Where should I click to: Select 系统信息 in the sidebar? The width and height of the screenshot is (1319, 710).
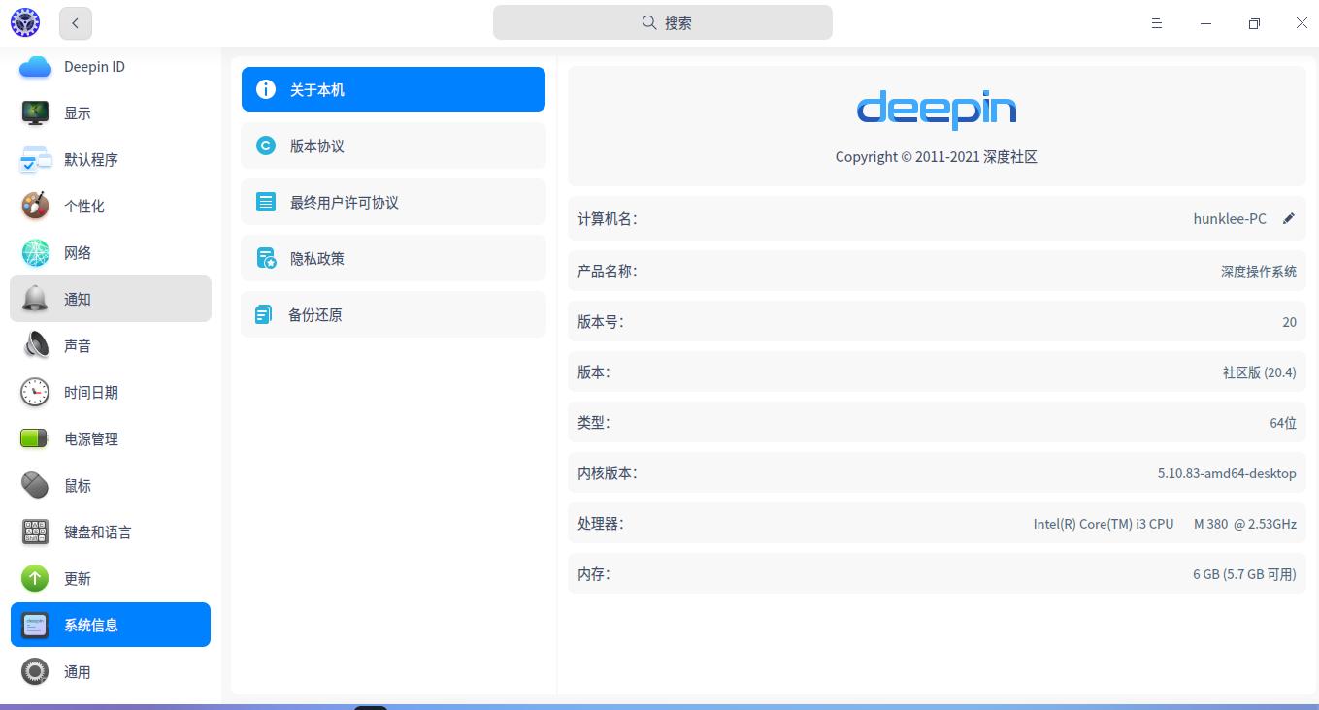click(111, 625)
